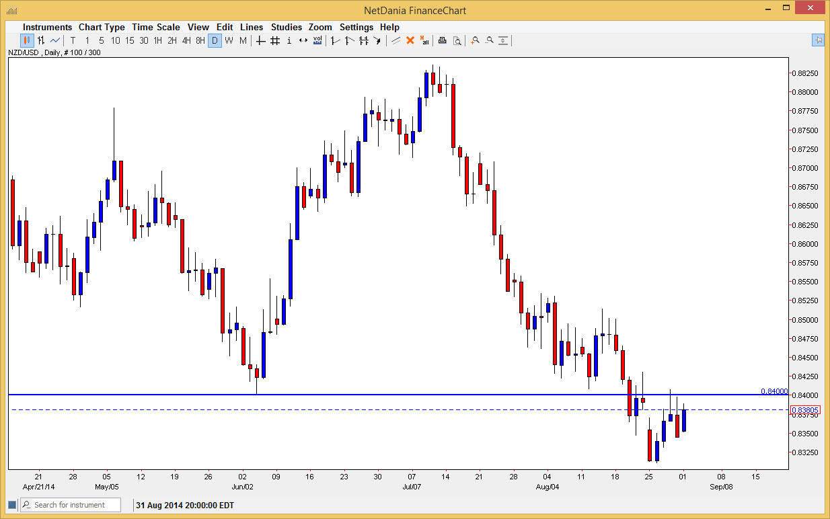Screen dimensions: 830x519
Task: Select the candlestick chart type icon
Action: (x=27, y=40)
